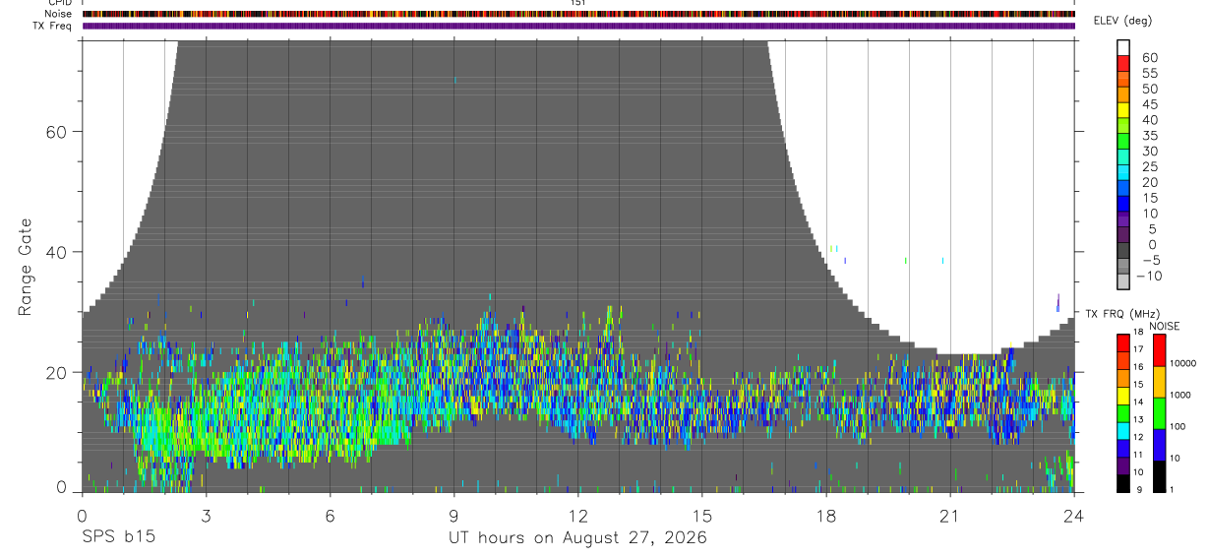The height and width of the screenshot is (558, 1208).
Task: Click the "SPS b15" station label
Action: click(x=116, y=538)
